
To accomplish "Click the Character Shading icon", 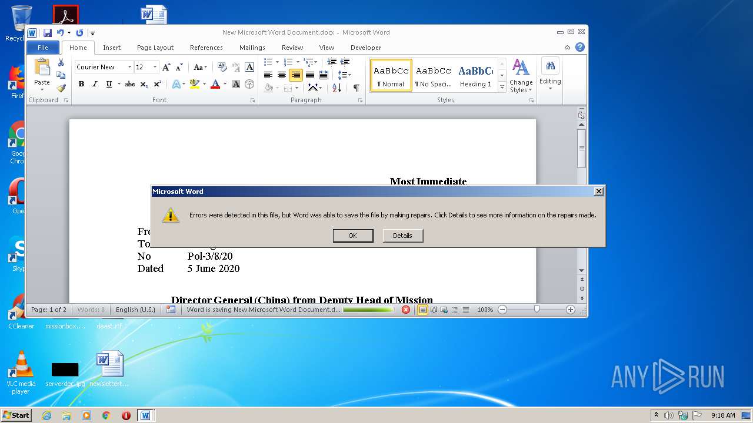I will (236, 84).
